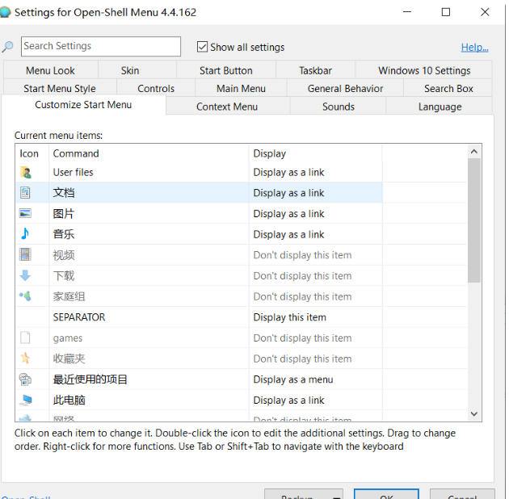Open Display setting for SEPARATOR row
The width and height of the screenshot is (509, 499).
(x=315, y=317)
